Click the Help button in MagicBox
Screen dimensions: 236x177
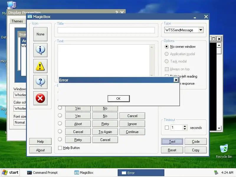(x=40, y=142)
